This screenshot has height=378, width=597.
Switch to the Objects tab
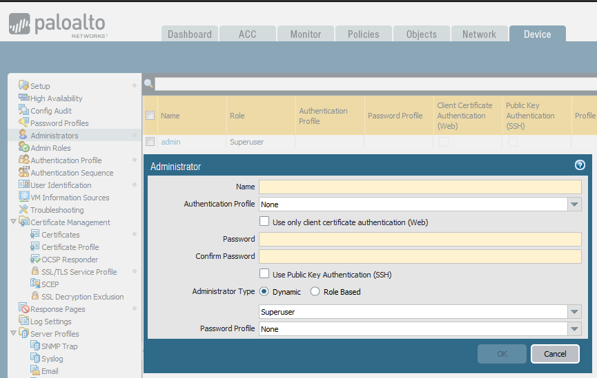(x=421, y=34)
